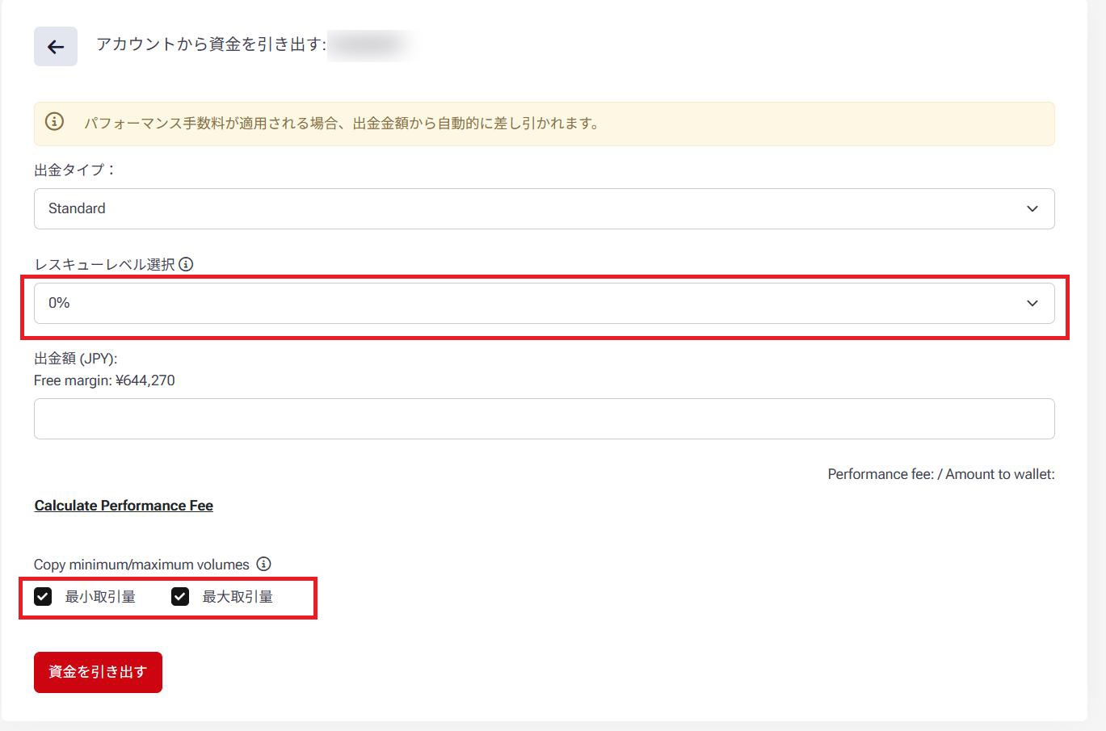The height and width of the screenshot is (731, 1106).
Task: Click the back arrow button
Action: [x=55, y=47]
